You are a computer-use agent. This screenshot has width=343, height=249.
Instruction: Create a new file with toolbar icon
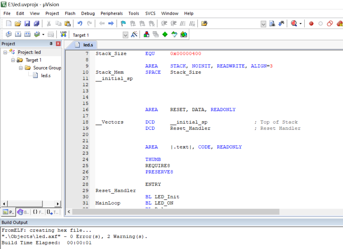9,24
